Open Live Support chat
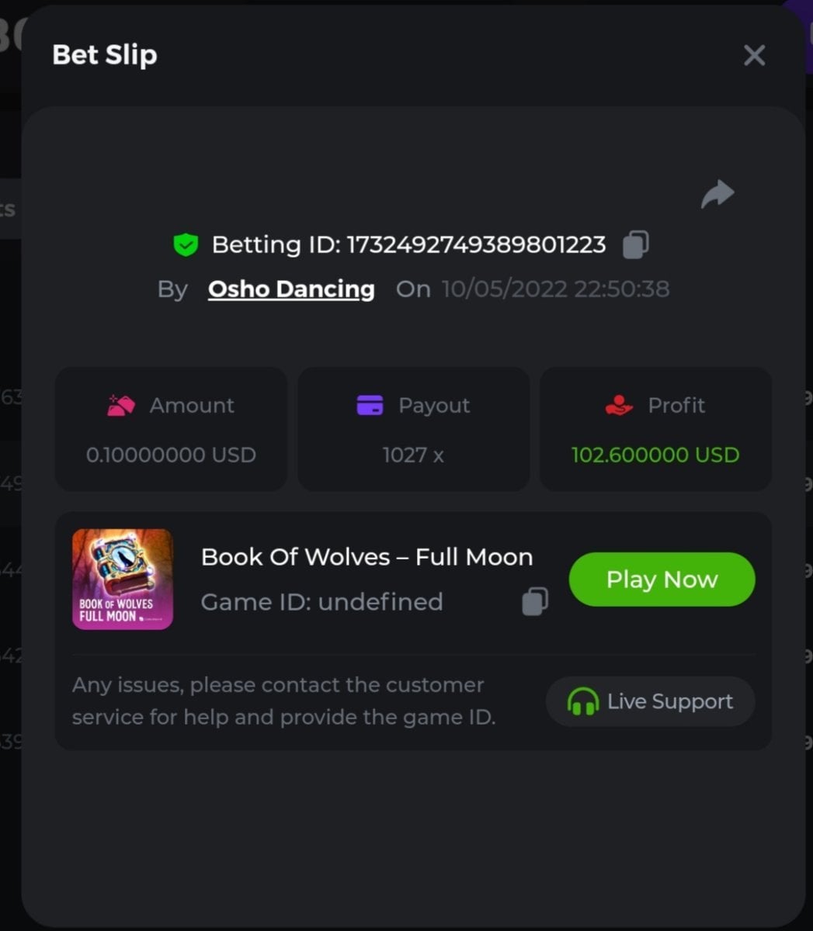The image size is (813, 931). (x=651, y=701)
